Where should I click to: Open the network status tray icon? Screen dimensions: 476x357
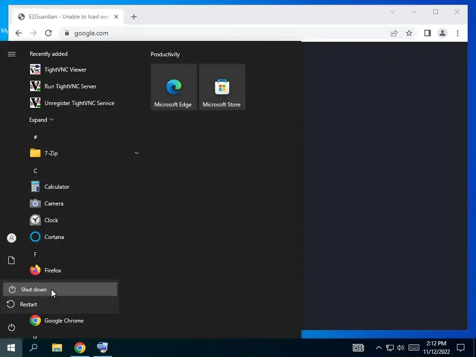390,348
